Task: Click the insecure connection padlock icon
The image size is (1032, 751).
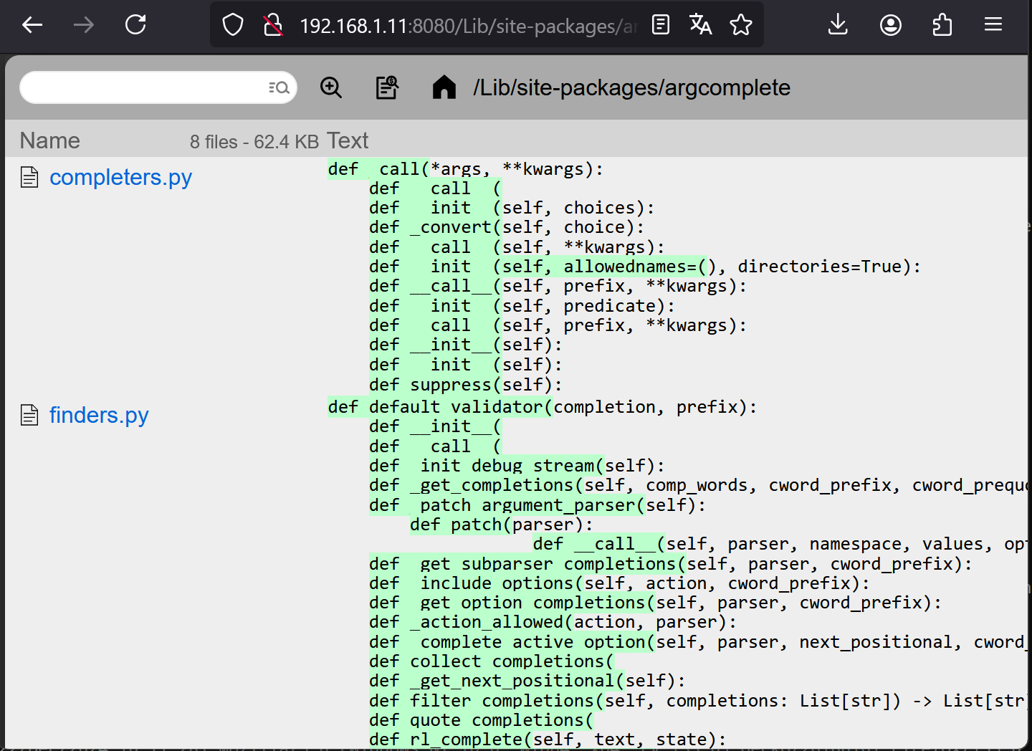Action: 272,26
